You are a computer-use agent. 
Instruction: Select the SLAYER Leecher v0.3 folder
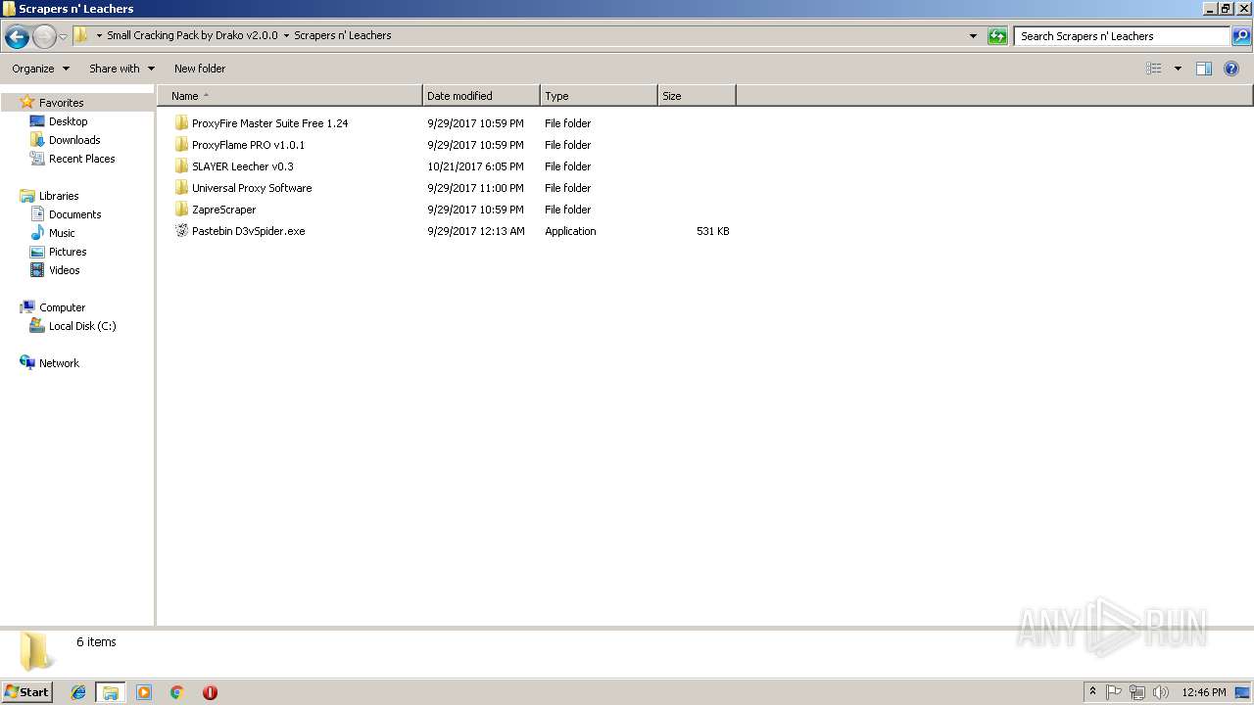242,166
